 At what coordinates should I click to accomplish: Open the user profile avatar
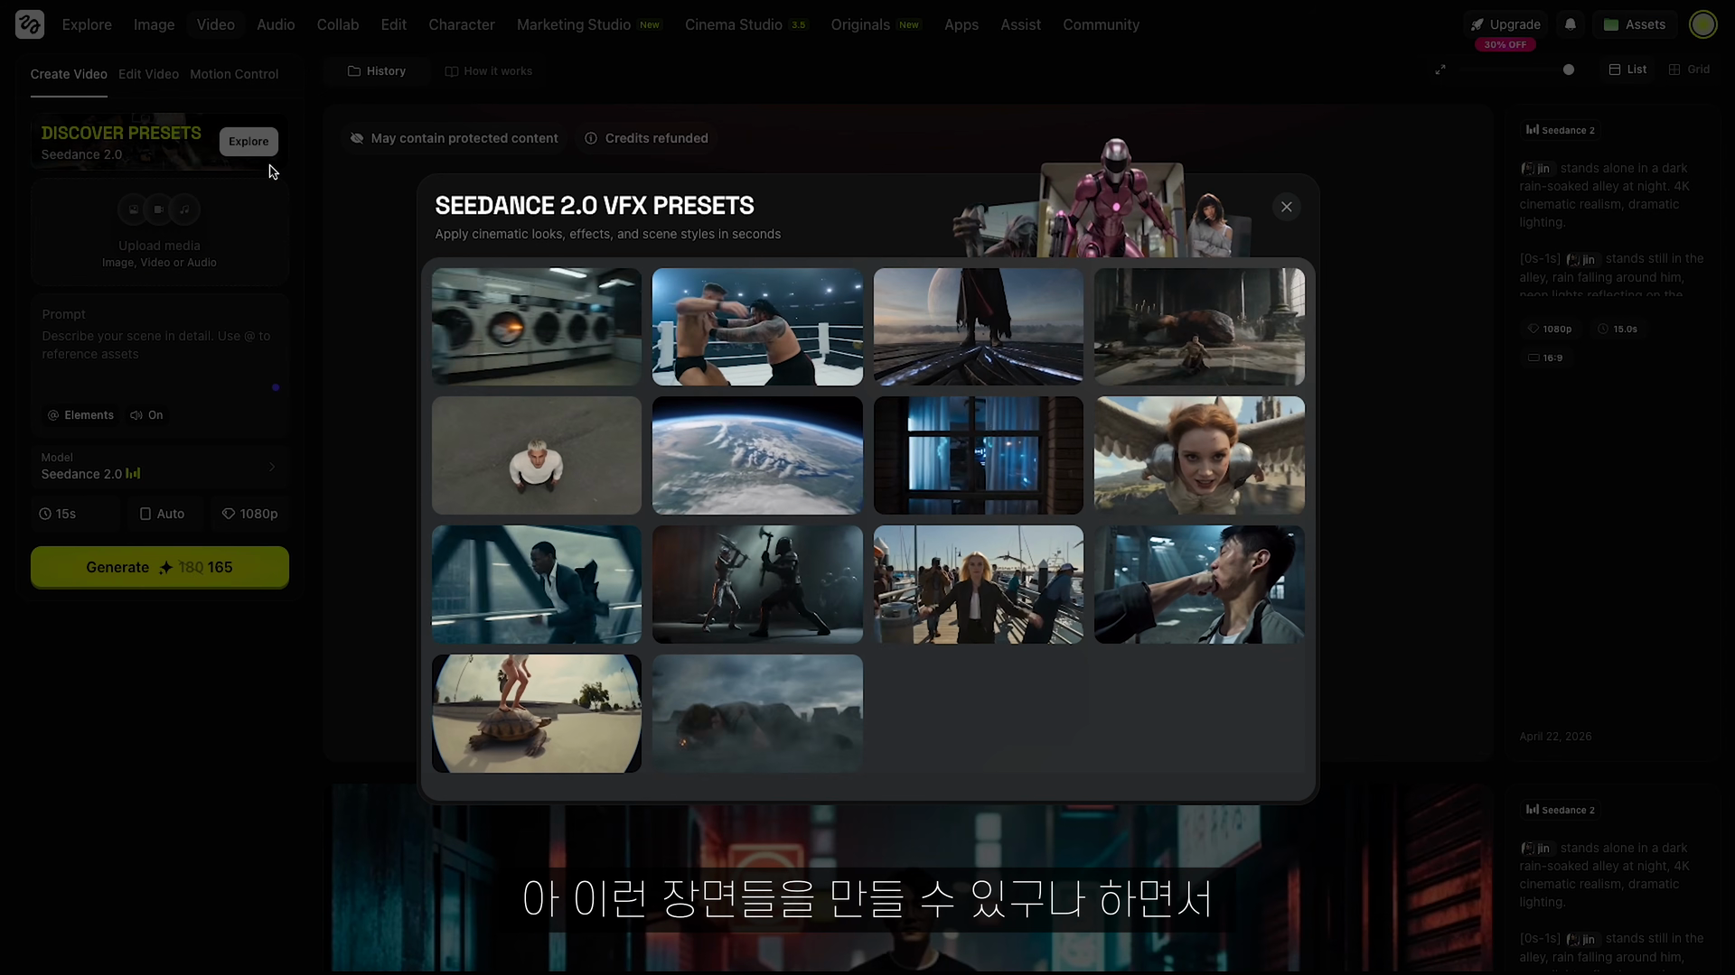(1702, 24)
